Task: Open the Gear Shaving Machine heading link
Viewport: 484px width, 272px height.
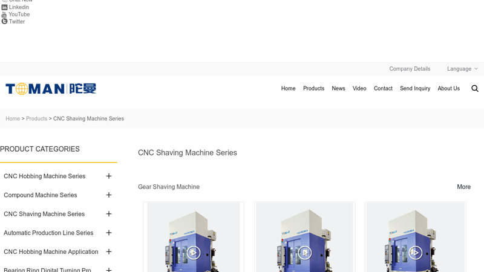Action: 169,187
